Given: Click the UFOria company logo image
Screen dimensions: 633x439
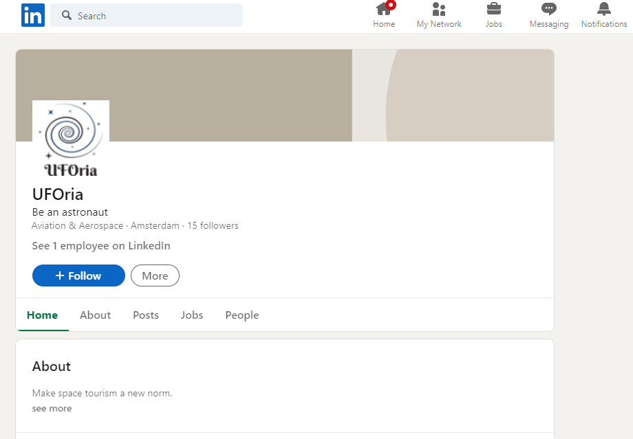Looking at the screenshot, I should (71, 139).
